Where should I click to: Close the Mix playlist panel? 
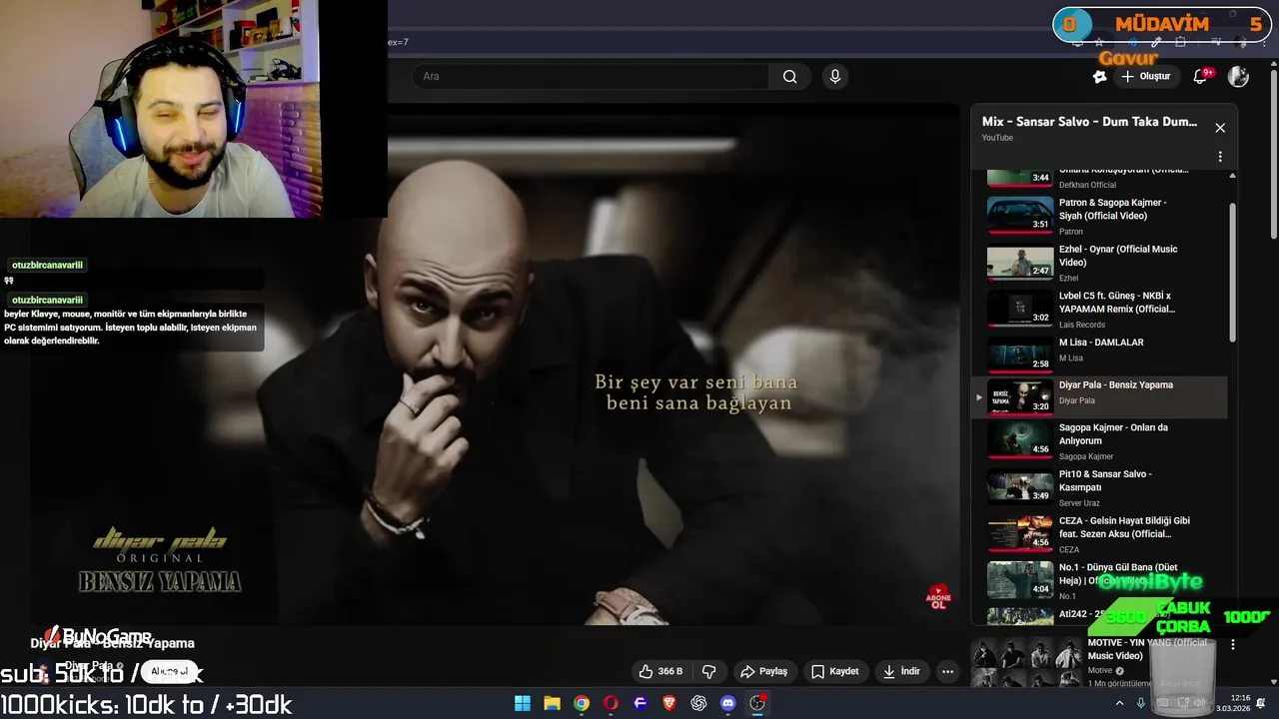coord(1220,128)
